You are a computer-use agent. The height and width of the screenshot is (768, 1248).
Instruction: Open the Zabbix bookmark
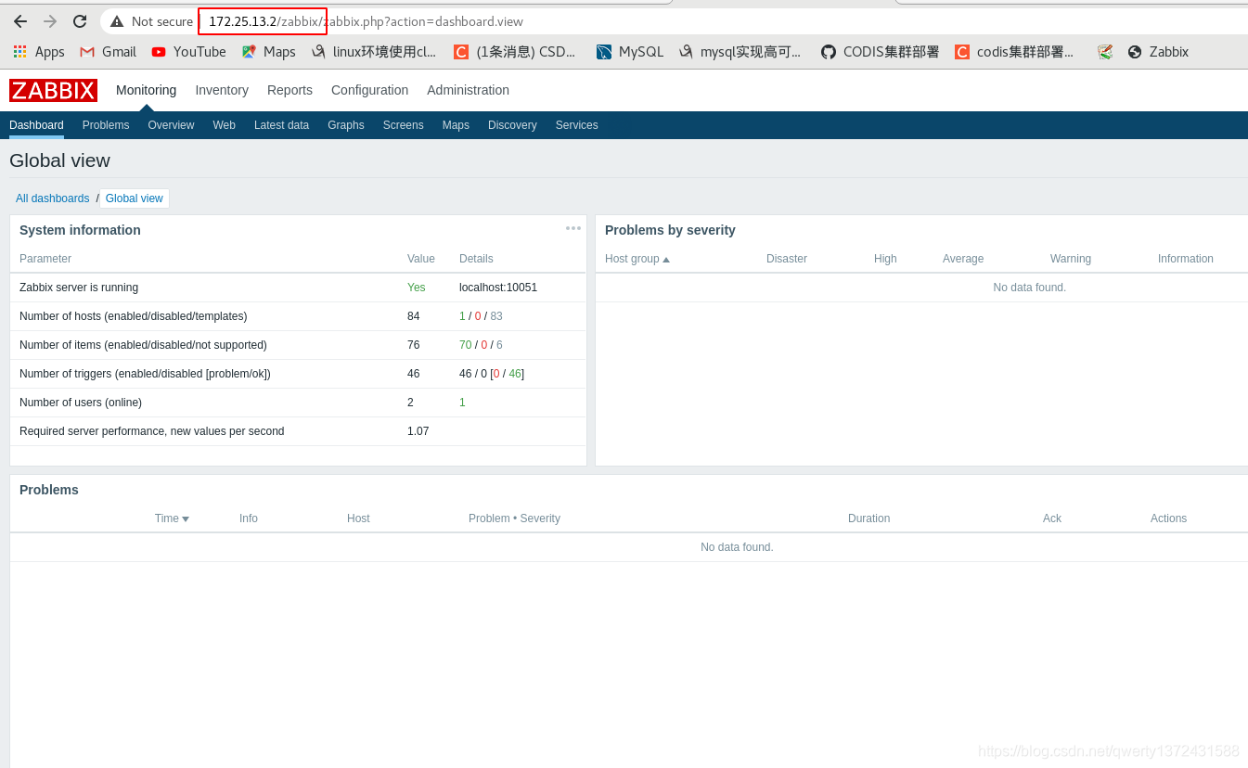tap(1158, 52)
